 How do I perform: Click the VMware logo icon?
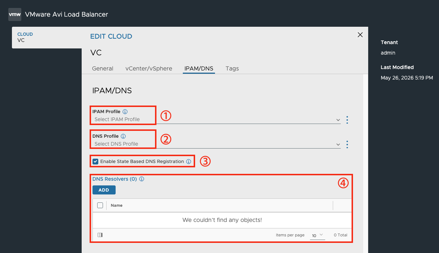[15, 14]
